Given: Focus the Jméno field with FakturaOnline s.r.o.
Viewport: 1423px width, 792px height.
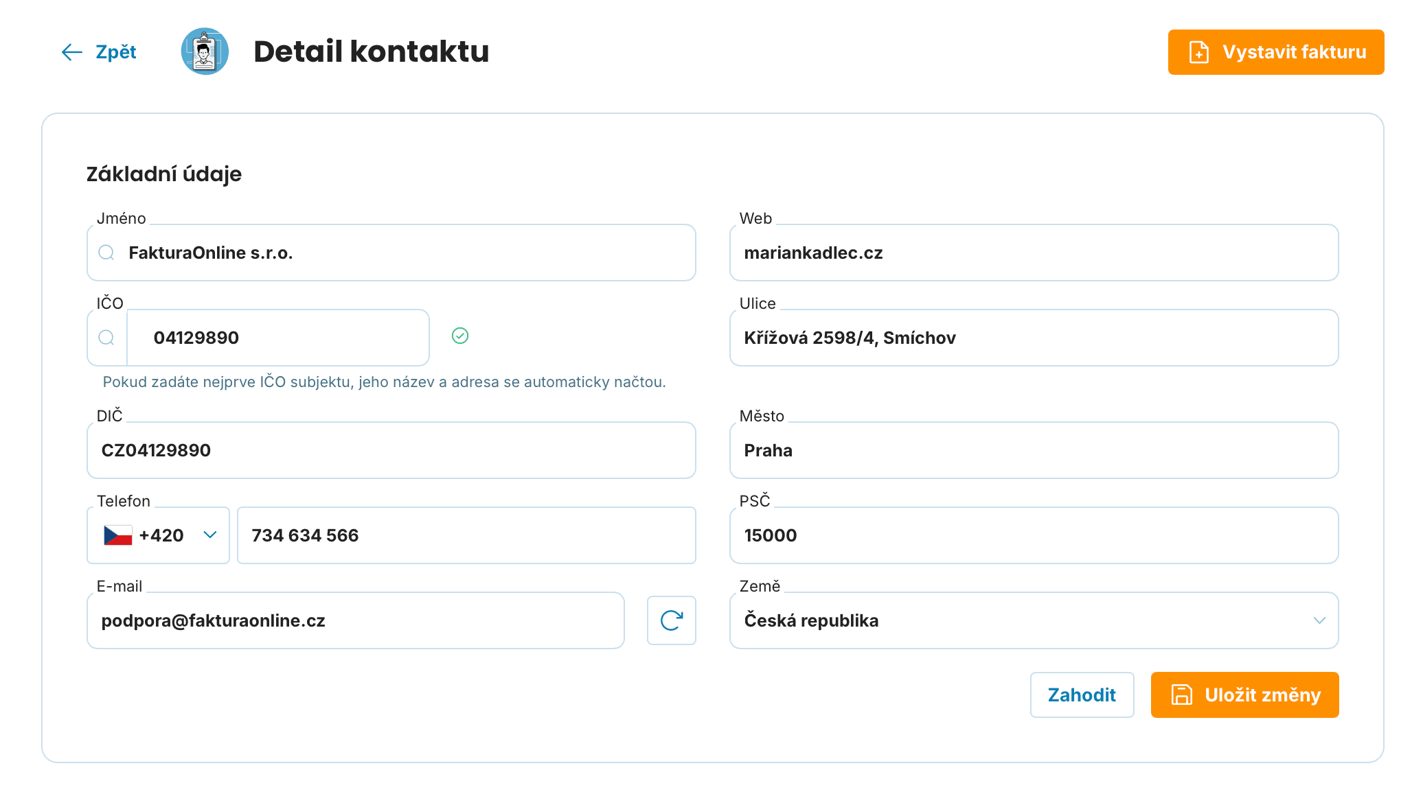Looking at the screenshot, I should (x=391, y=253).
